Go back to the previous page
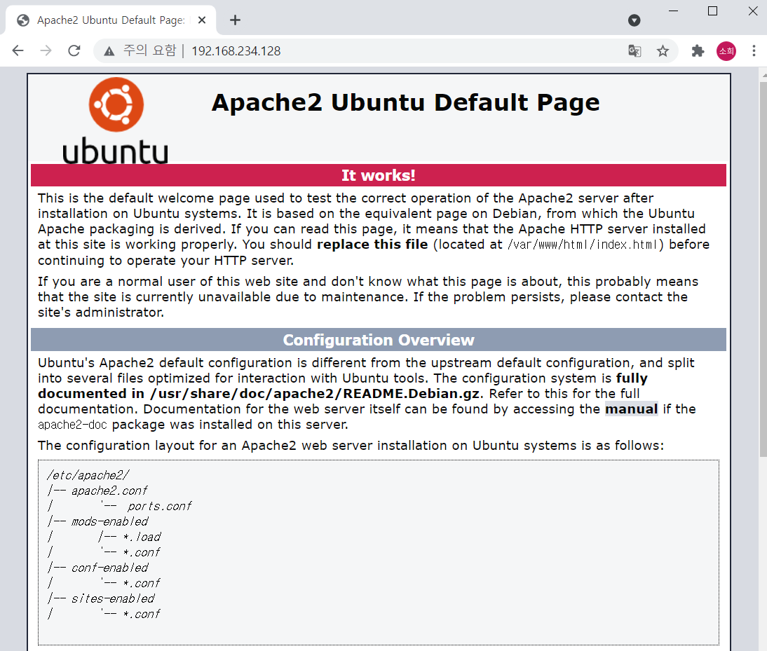This screenshot has width=767, height=651. (18, 51)
